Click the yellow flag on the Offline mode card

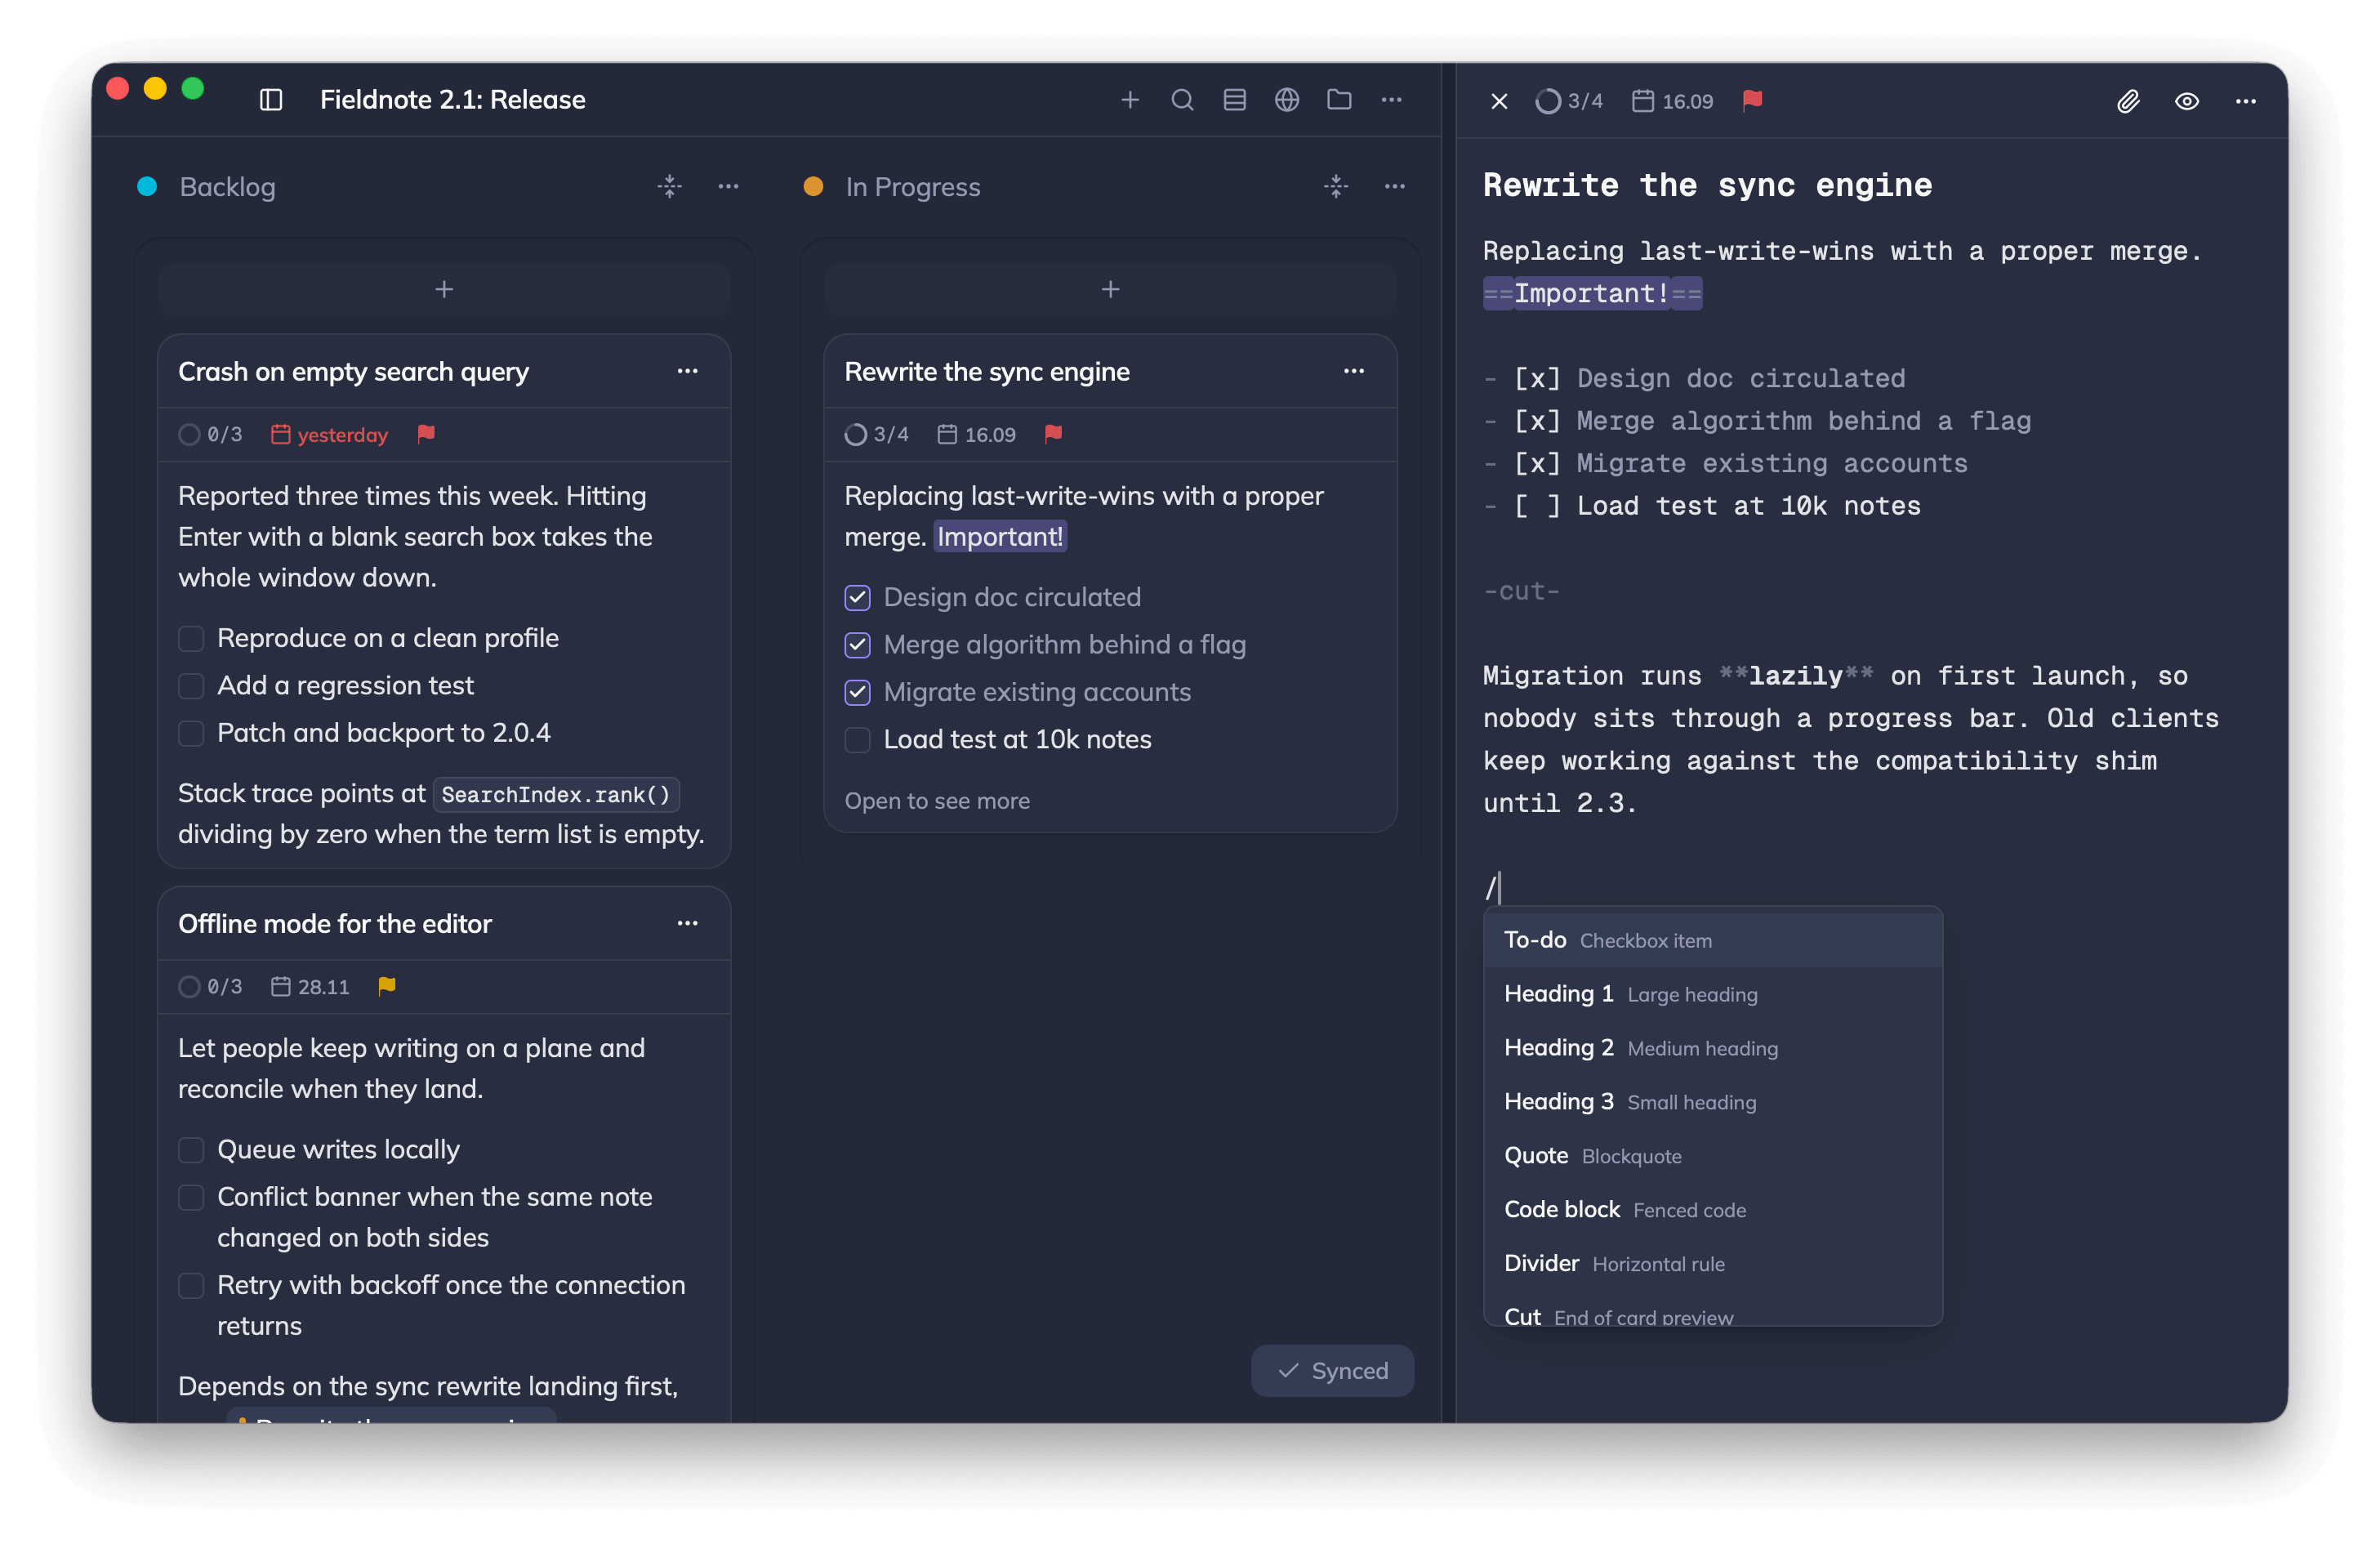(387, 987)
